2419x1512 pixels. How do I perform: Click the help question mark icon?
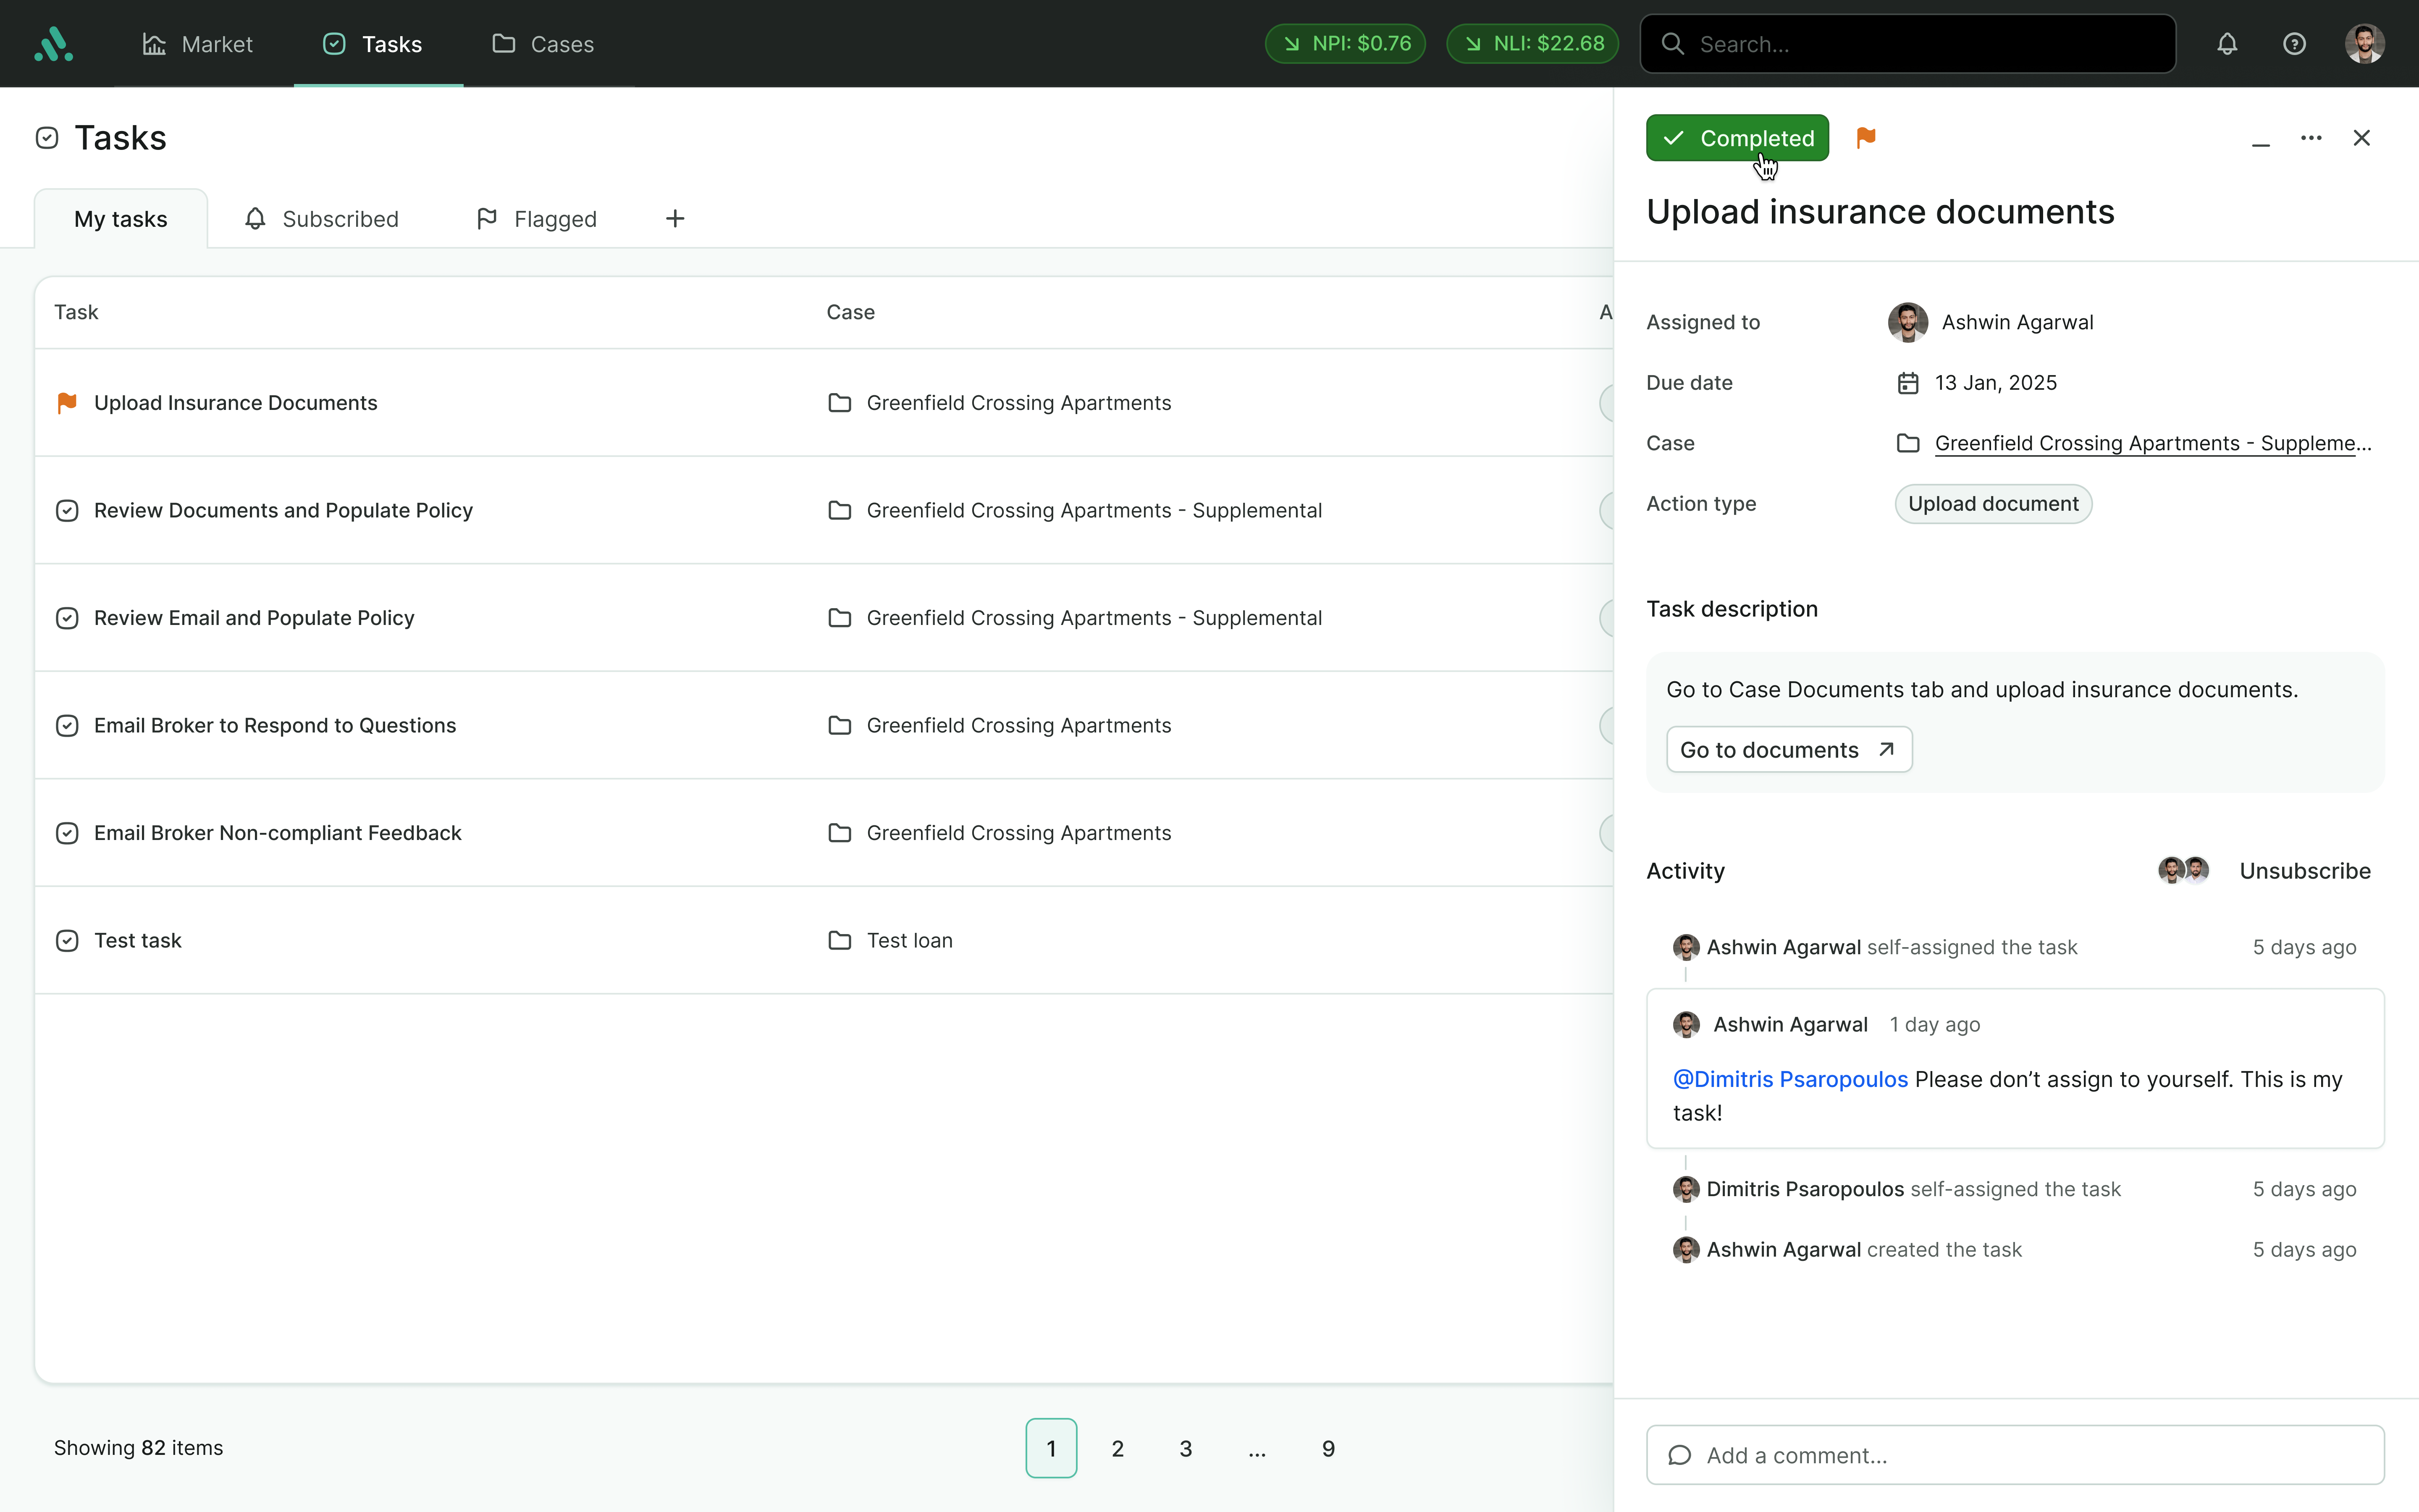tap(2294, 44)
